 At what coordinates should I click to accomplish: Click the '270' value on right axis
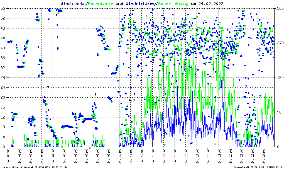coord(280,43)
